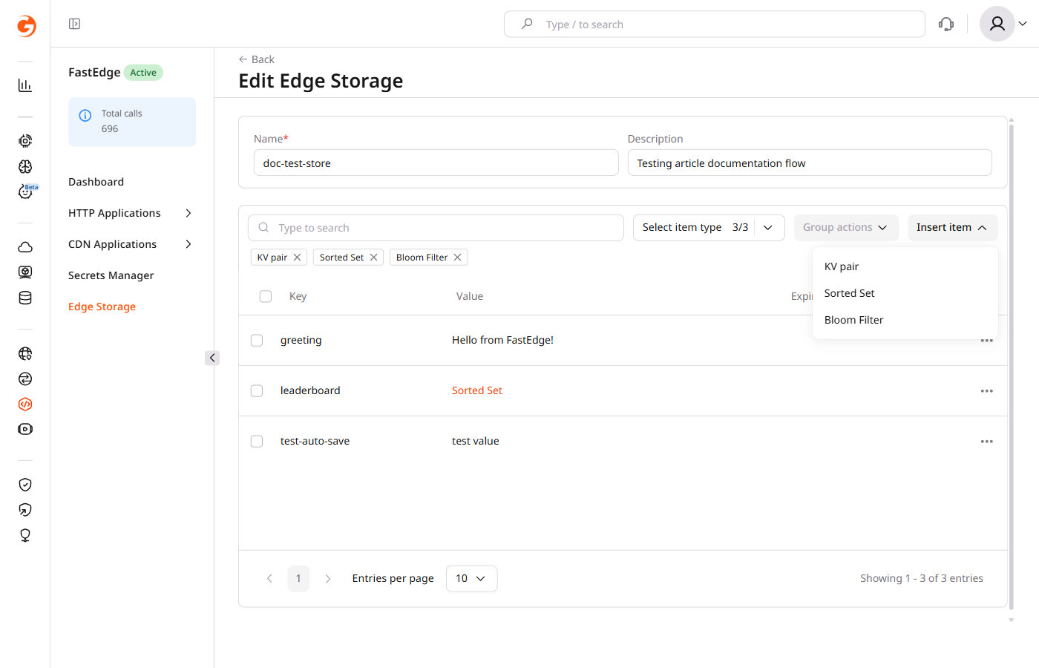Image resolution: width=1039 pixels, height=668 pixels.
Task: Collapse the Insert item dropdown
Action: click(952, 228)
